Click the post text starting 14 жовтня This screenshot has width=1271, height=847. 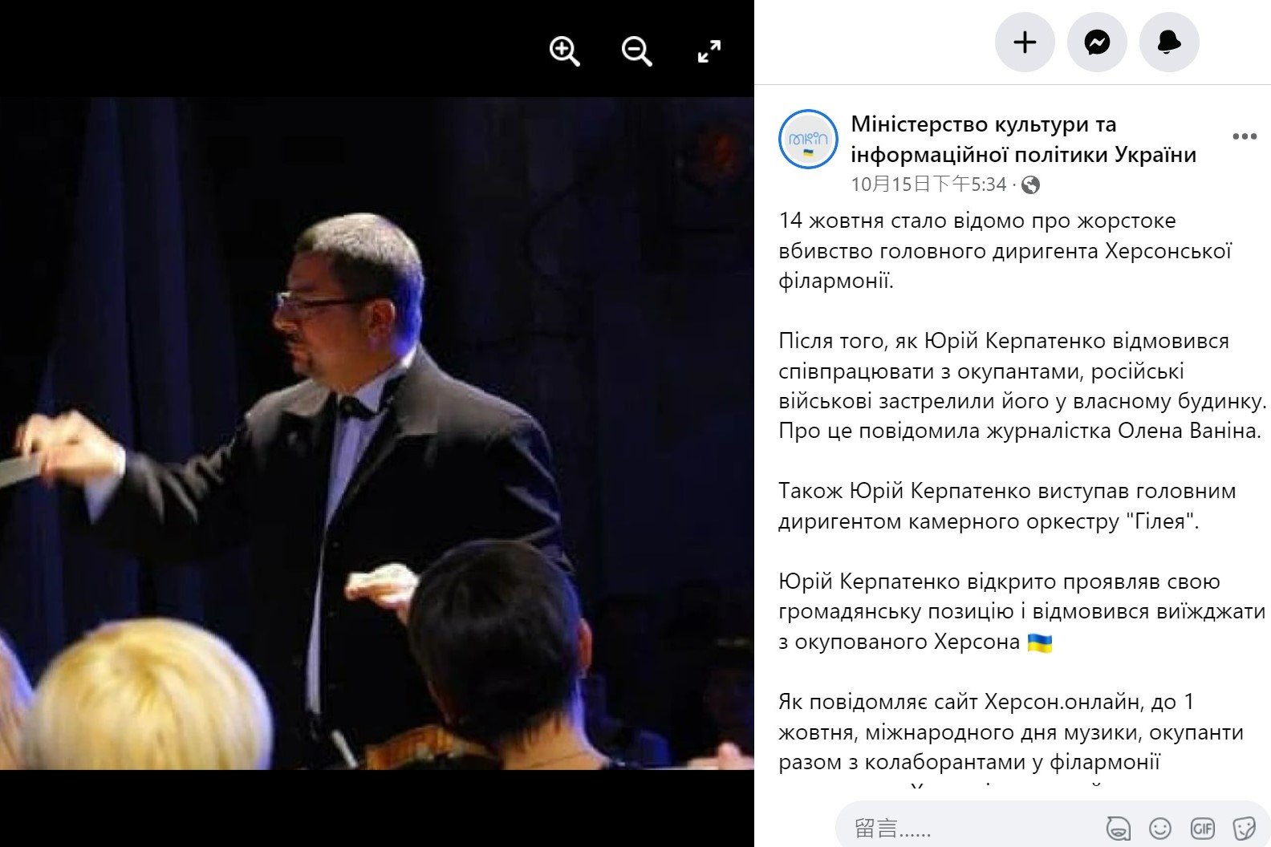point(1005,250)
